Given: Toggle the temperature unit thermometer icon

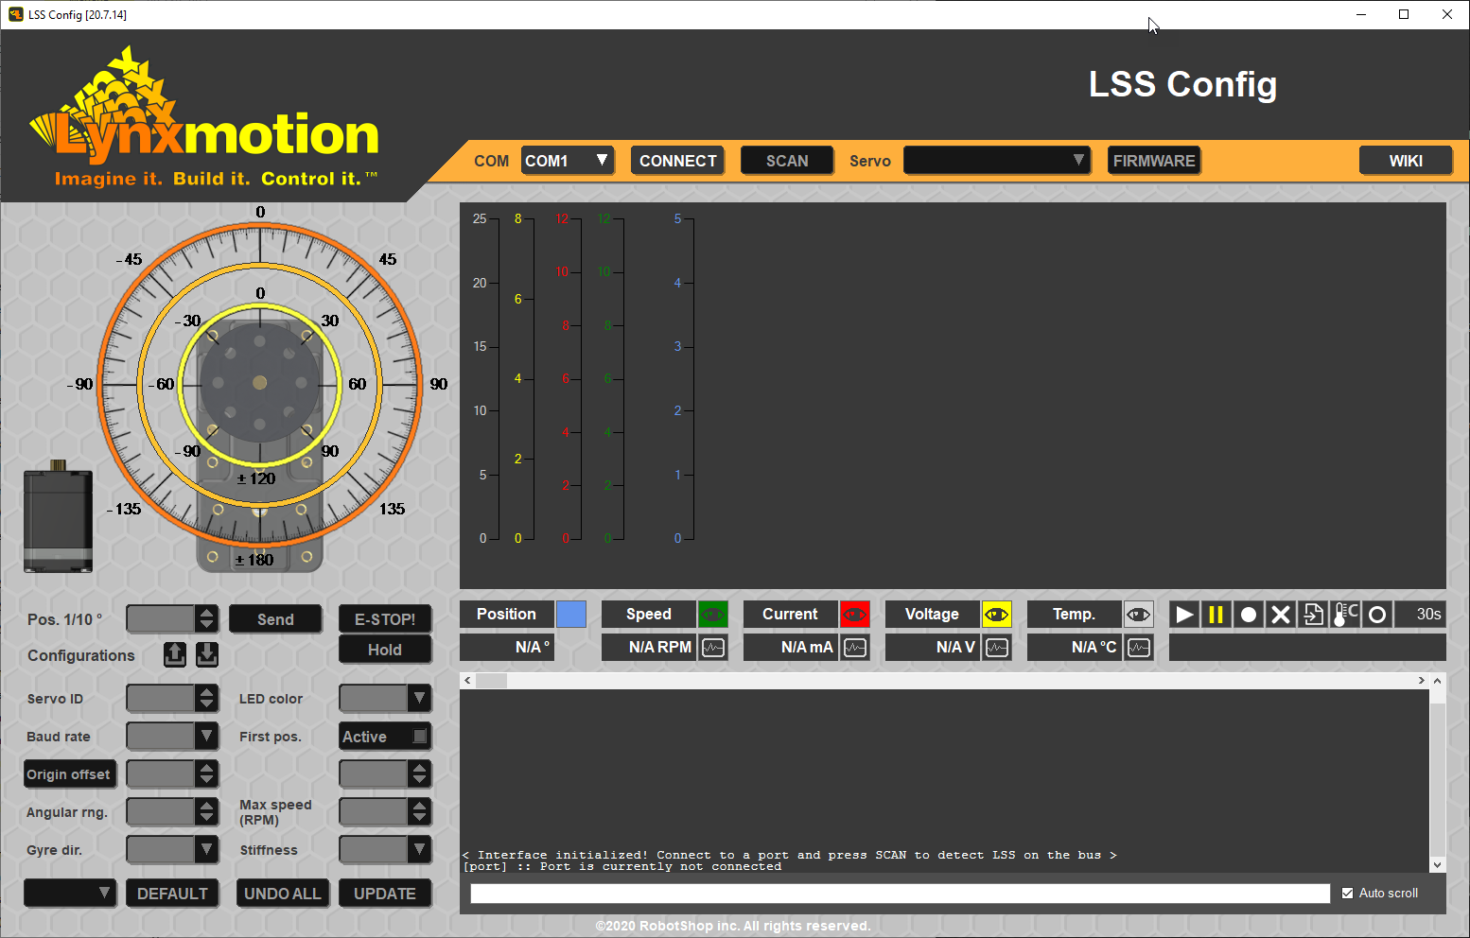Looking at the screenshot, I should pyautogui.click(x=1345, y=615).
